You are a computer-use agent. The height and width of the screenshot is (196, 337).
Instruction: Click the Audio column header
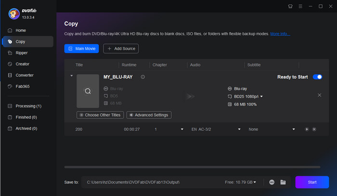pos(195,65)
